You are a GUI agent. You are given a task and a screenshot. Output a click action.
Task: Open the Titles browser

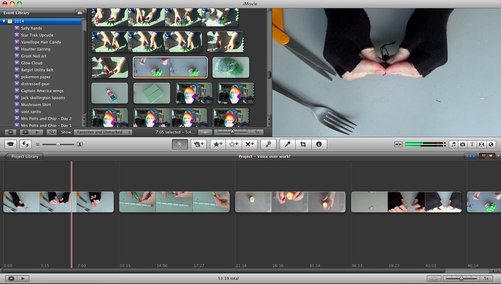point(472,144)
